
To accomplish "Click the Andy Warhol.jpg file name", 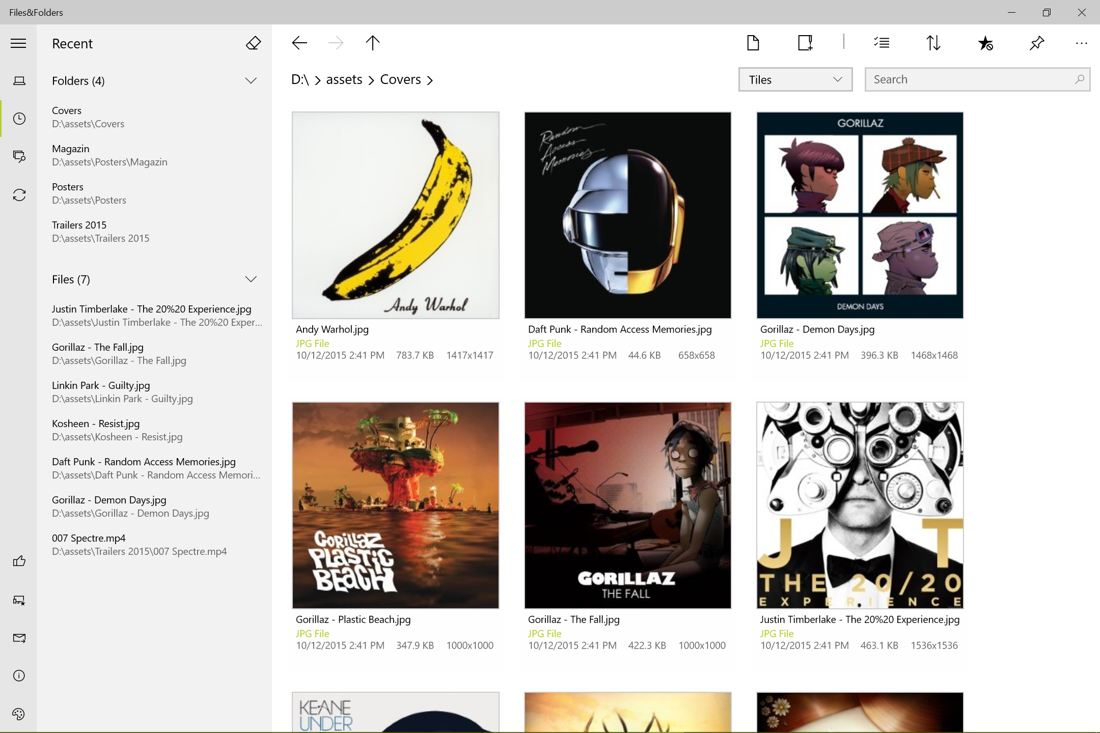I will pyautogui.click(x=332, y=329).
